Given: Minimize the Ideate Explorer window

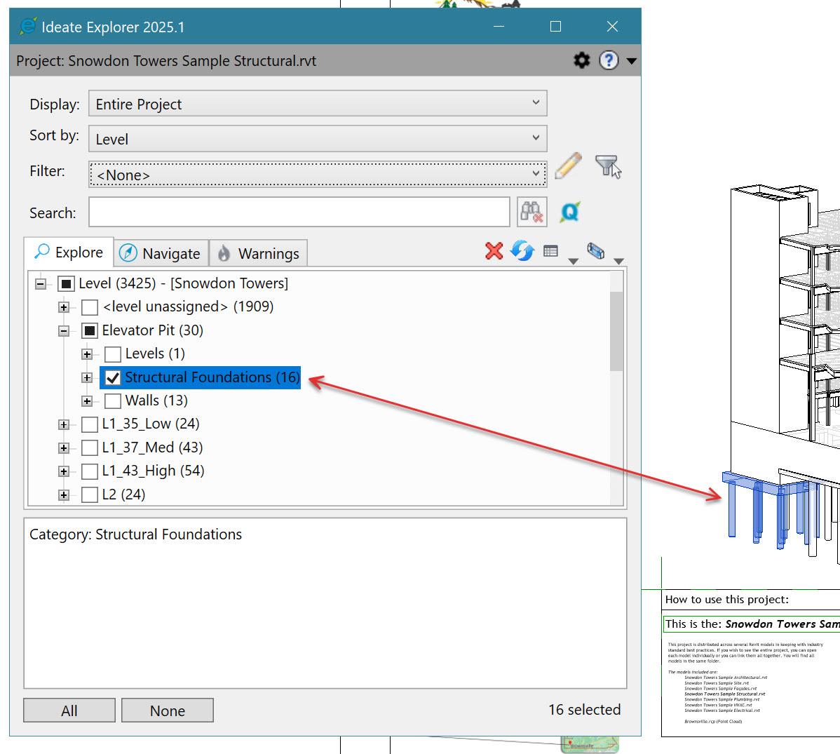Looking at the screenshot, I should tap(499, 26).
